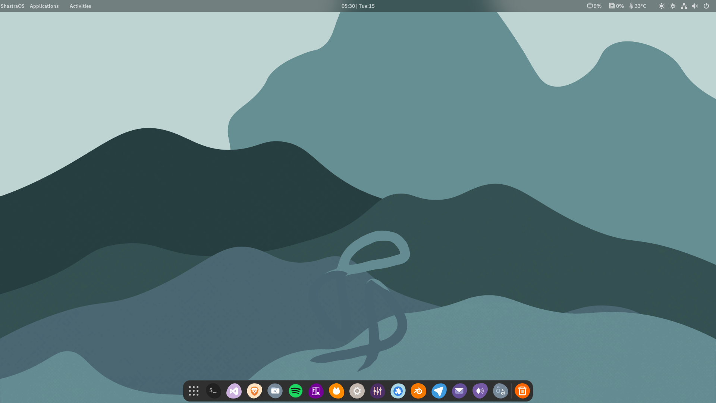The width and height of the screenshot is (716, 403).
Task: Open the terminal from the dock
Action: 213,391
